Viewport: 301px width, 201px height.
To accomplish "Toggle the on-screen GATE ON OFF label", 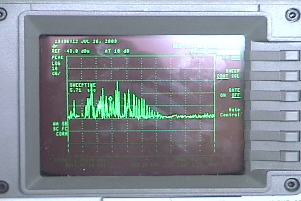I will (x=231, y=93).
